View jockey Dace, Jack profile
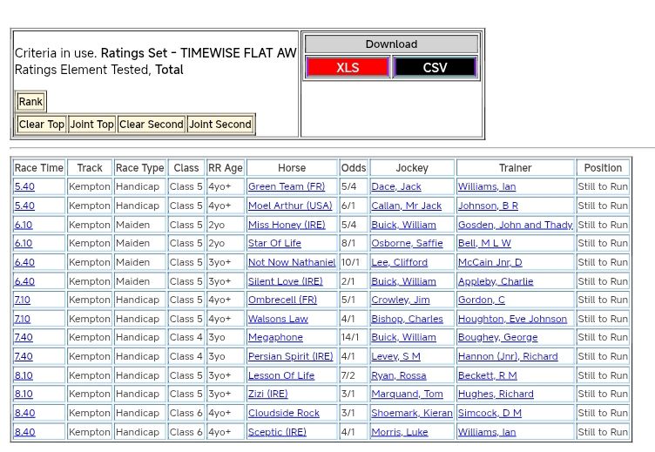655x452 pixels. (395, 187)
